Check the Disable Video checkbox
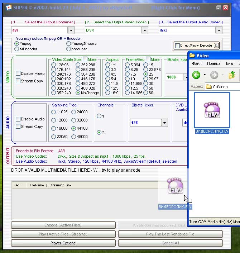The image size is (240, 253). [18, 73]
